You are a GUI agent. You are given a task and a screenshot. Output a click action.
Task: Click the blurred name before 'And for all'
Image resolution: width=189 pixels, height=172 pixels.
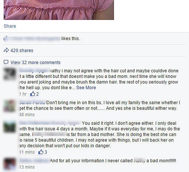(35, 160)
